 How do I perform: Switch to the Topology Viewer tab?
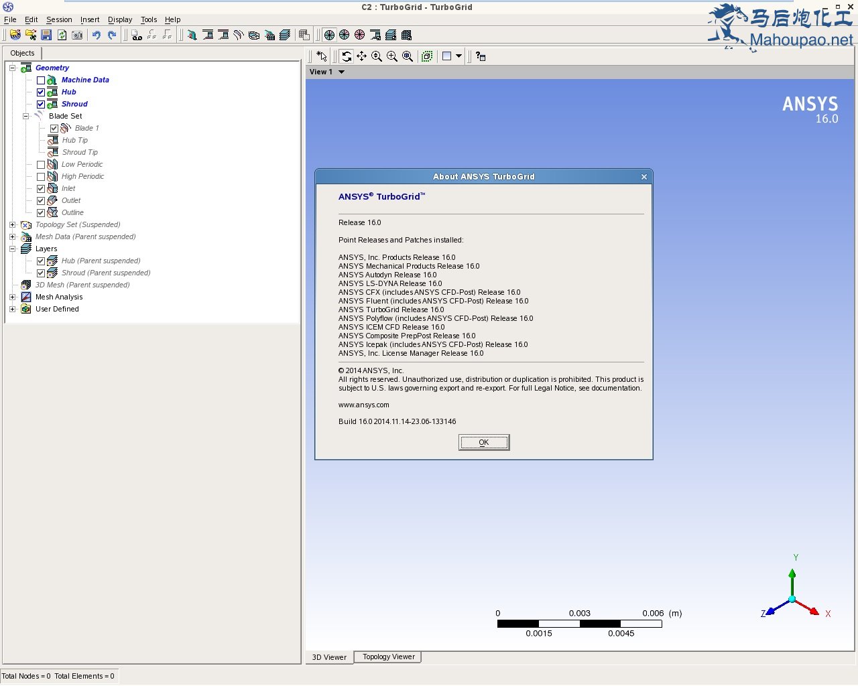coord(388,657)
